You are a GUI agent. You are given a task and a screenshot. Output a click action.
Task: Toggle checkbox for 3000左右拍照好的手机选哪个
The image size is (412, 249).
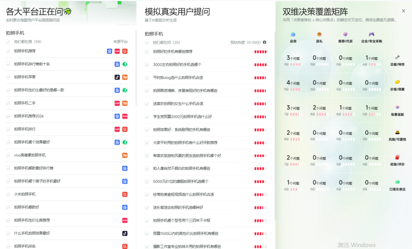[147, 64]
